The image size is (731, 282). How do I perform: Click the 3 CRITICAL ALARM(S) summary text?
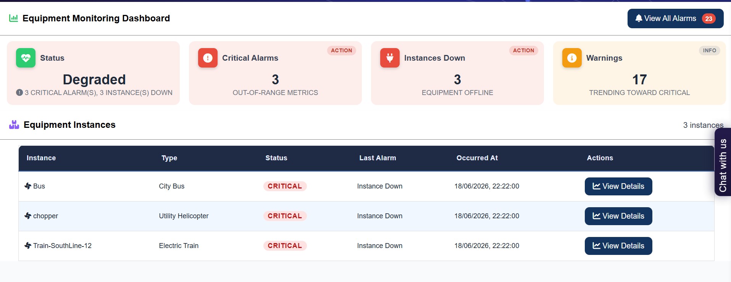(98, 93)
